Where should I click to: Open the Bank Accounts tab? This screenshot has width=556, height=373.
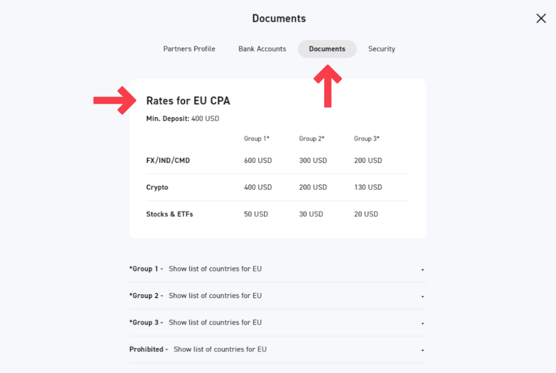click(262, 49)
